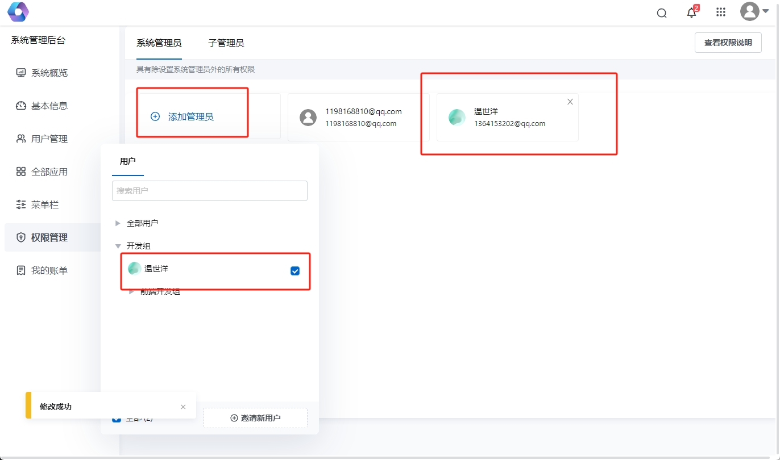This screenshot has width=780, height=460.
Task: Select the 基本信息 sidebar icon
Action: [x=19, y=106]
